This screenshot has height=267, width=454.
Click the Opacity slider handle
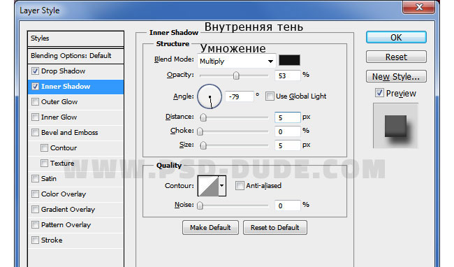coord(236,75)
